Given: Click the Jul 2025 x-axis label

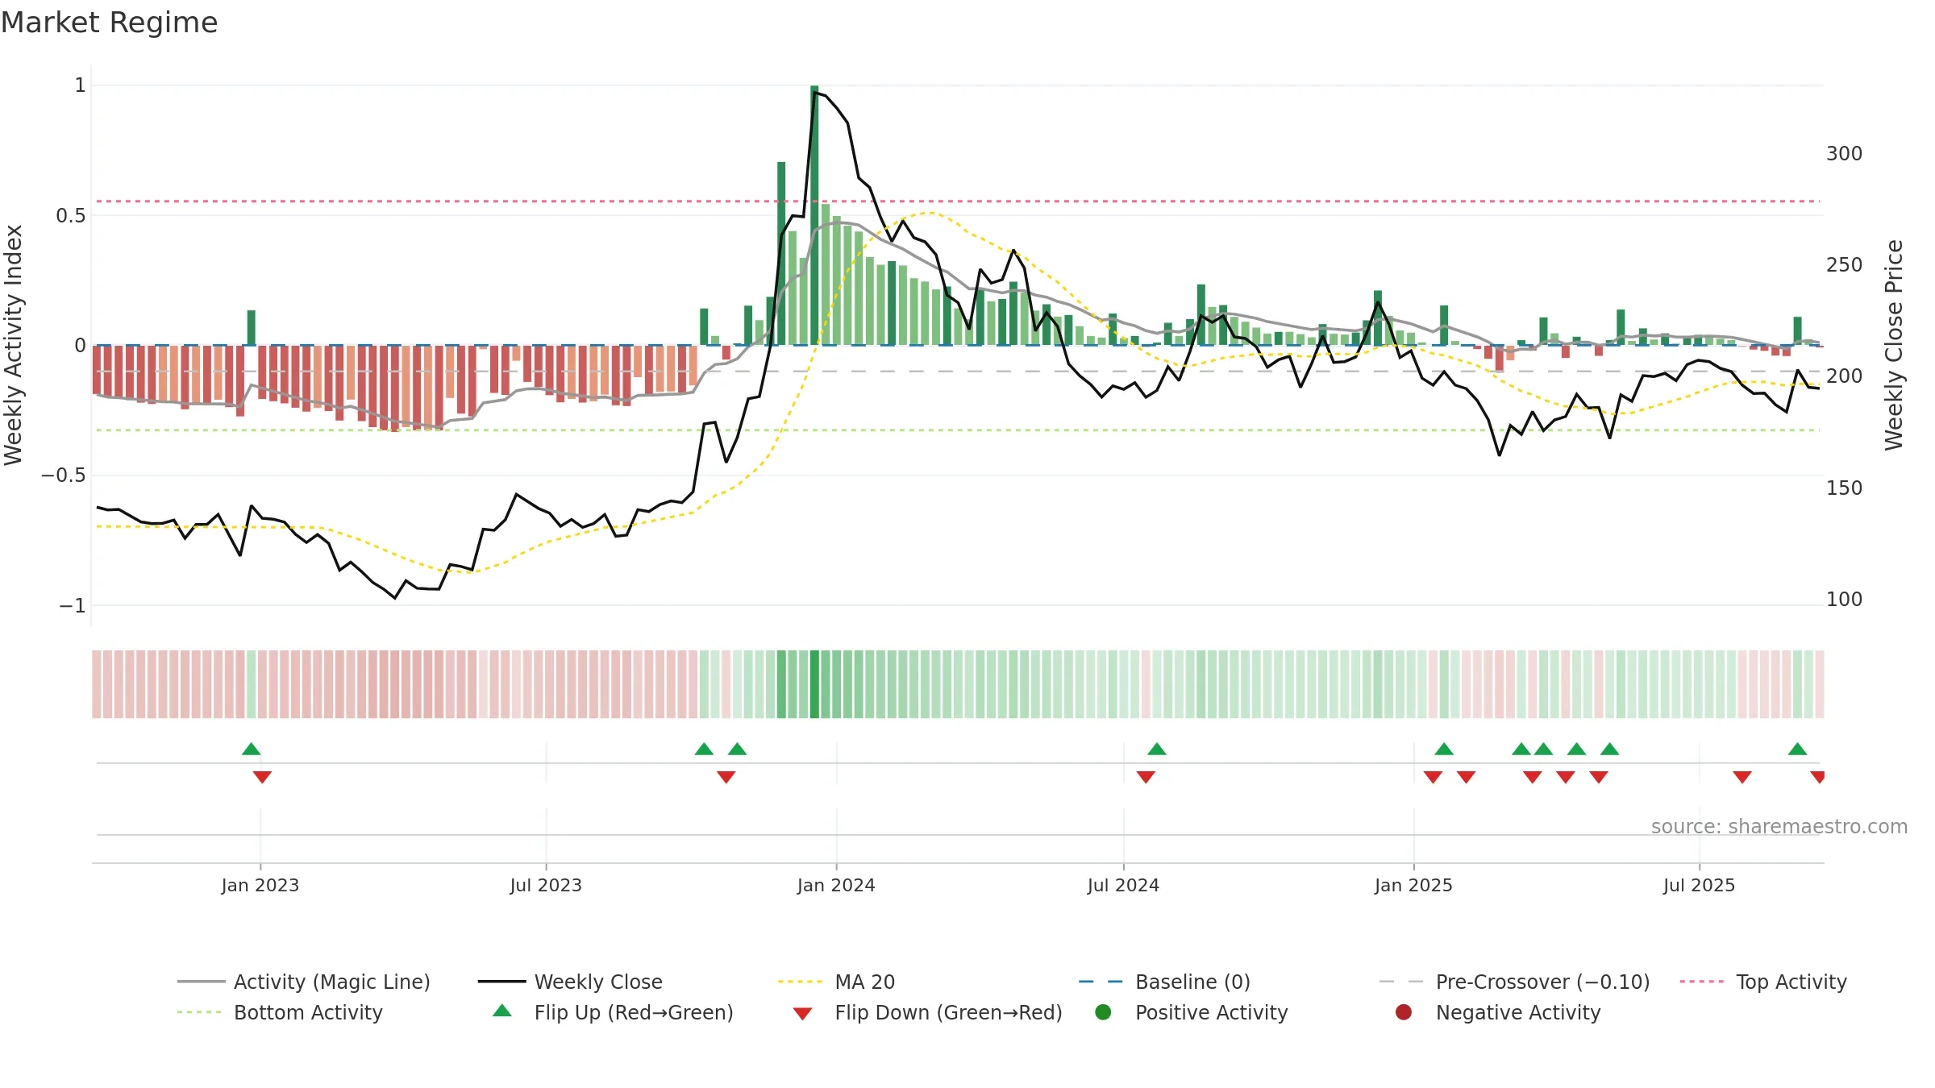Looking at the screenshot, I should click(1699, 885).
